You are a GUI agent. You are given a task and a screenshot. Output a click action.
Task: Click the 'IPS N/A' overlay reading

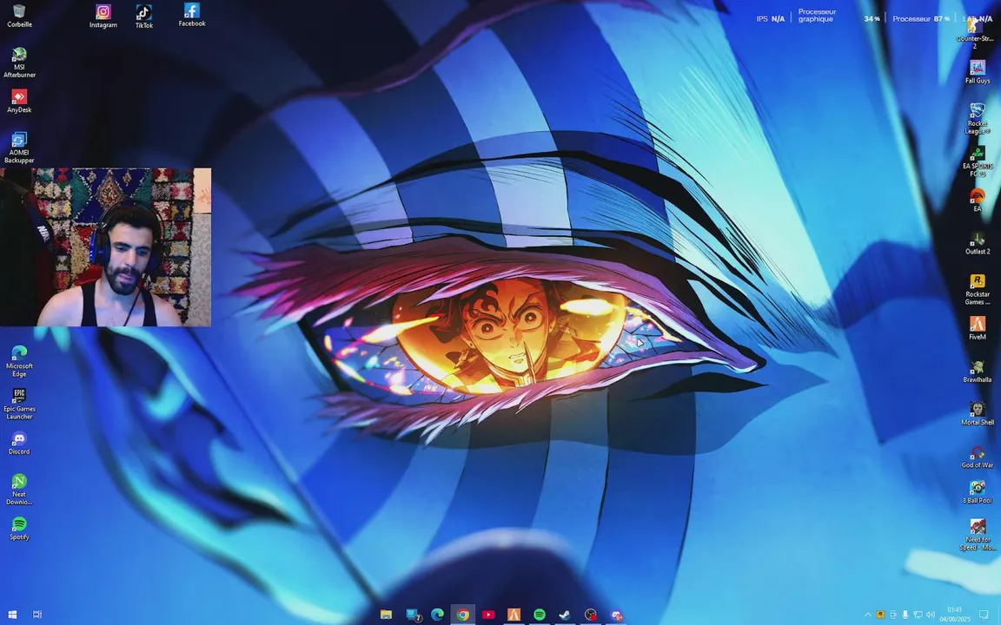(x=771, y=18)
